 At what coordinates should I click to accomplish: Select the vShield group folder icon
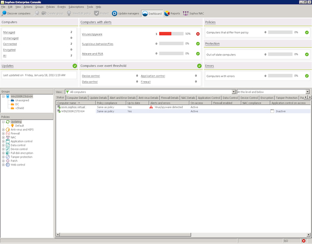click(x=12, y=108)
